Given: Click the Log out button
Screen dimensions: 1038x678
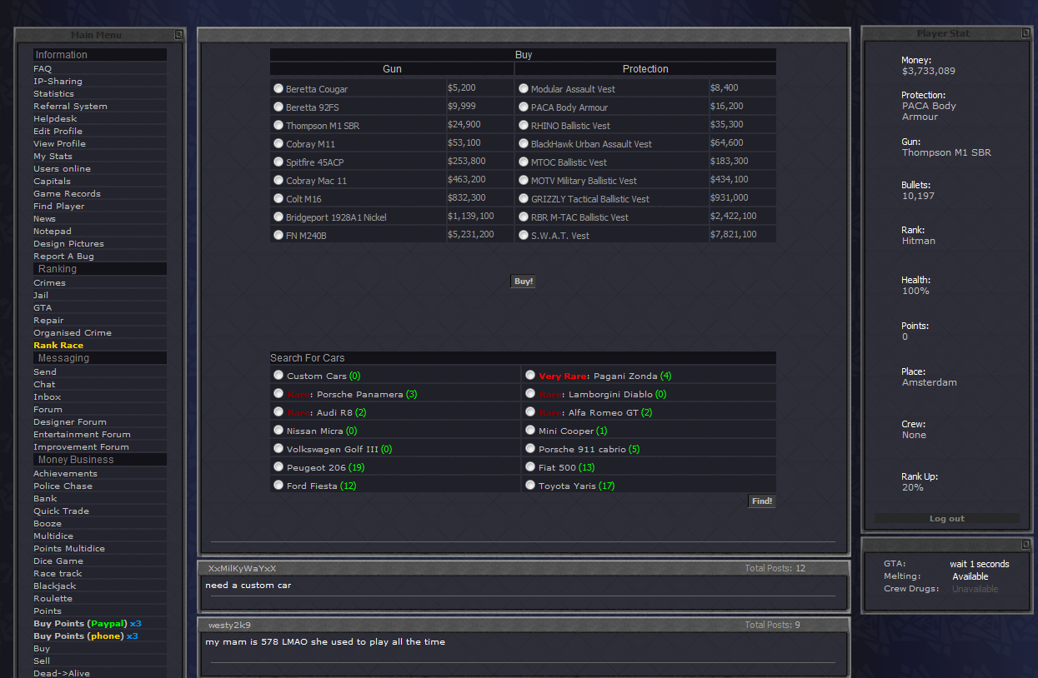Looking at the screenshot, I should click(946, 518).
